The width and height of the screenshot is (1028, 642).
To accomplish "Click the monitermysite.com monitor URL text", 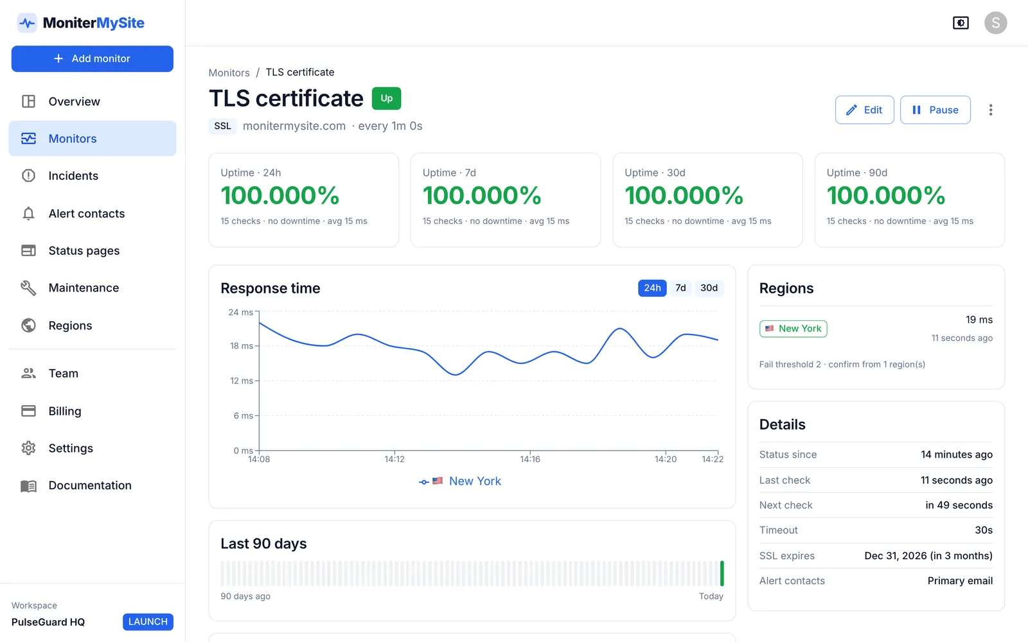I will [294, 126].
